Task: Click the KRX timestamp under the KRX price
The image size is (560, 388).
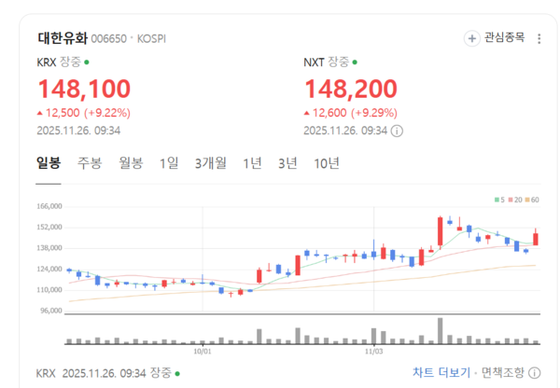Action: 78,131
